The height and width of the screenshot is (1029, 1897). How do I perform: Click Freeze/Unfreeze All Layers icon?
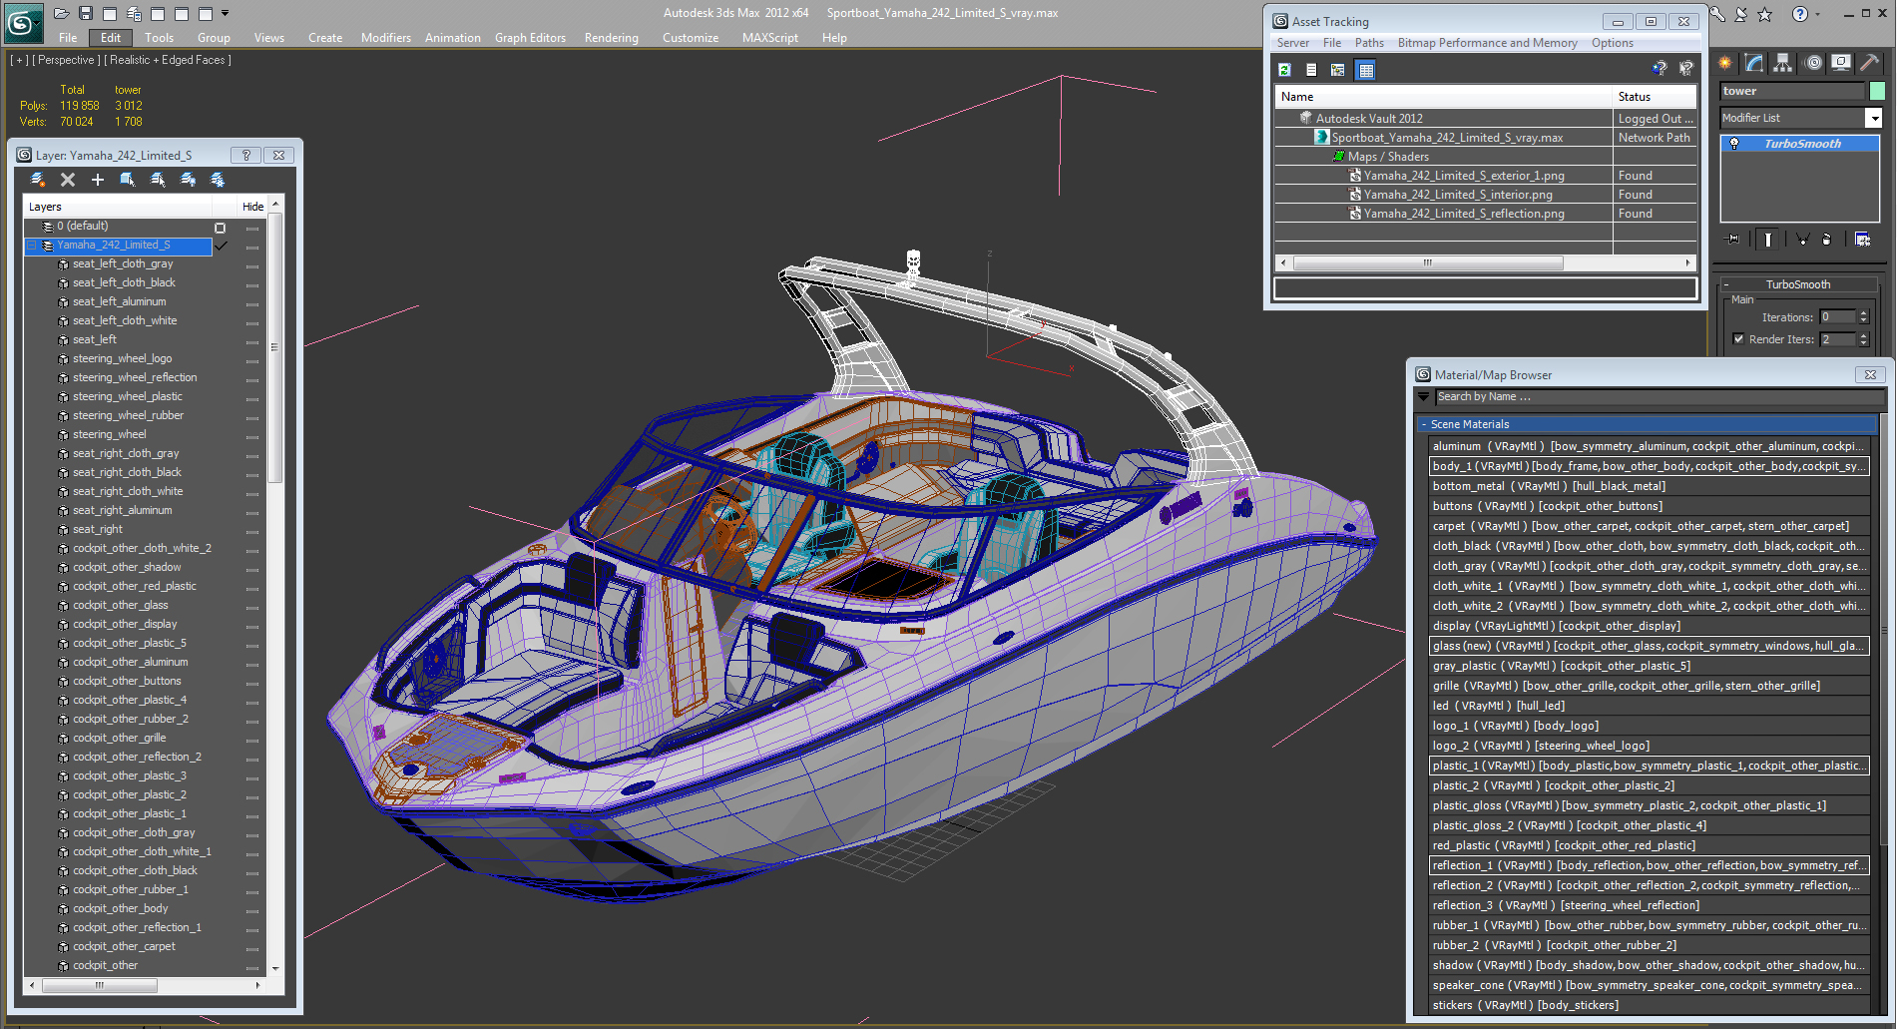click(218, 180)
